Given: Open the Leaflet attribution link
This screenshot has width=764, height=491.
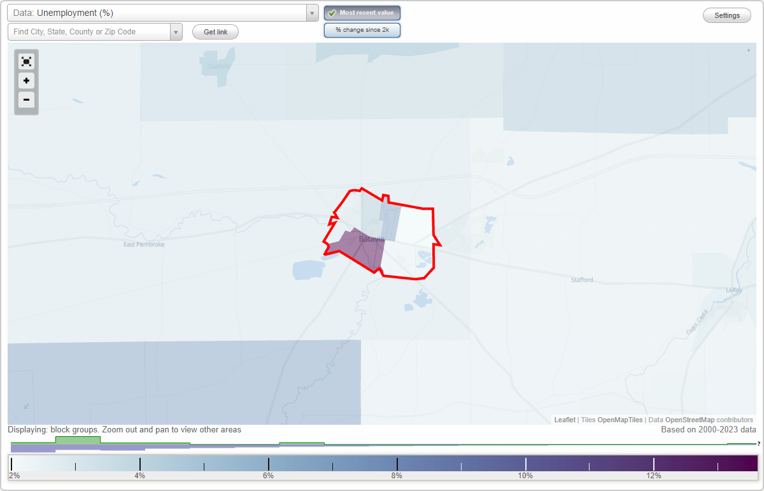Looking at the screenshot, I should [564, 420].
